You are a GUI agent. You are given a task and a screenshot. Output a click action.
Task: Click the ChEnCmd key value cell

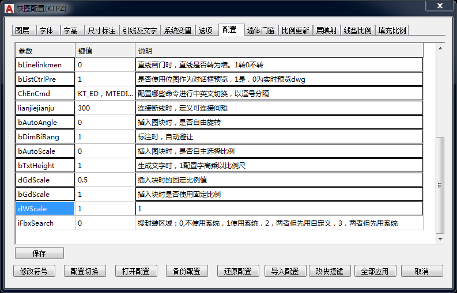[x=105, y=93]
